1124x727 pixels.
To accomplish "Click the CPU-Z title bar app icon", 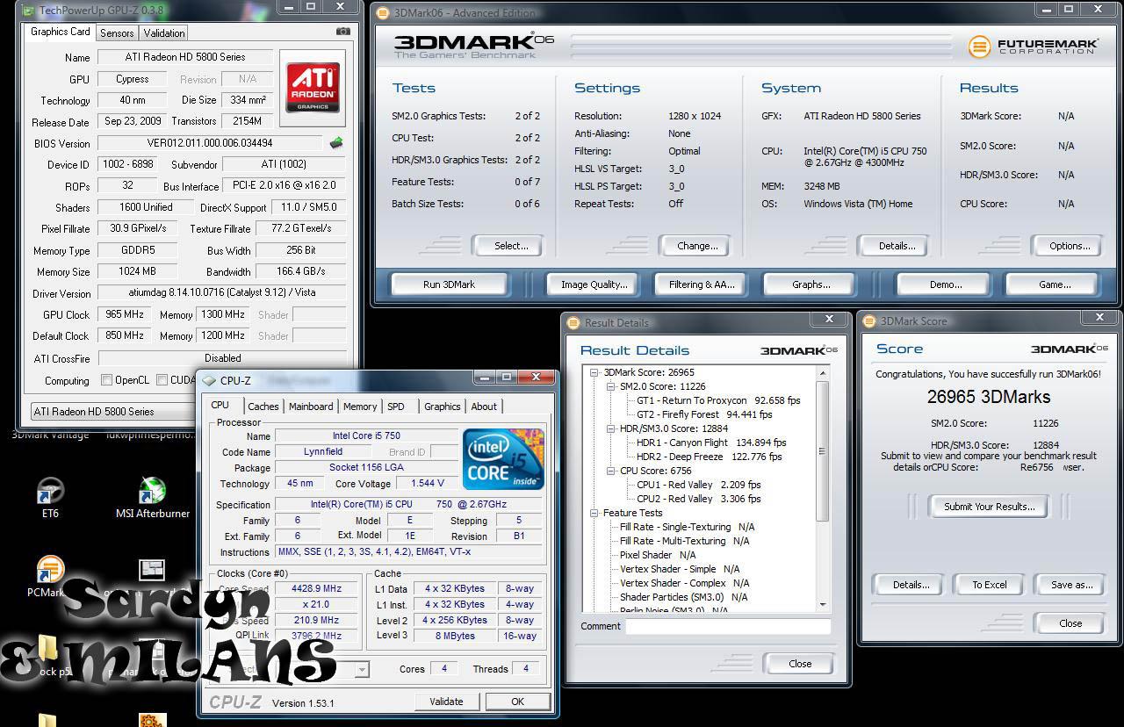I will coord(208,380).
